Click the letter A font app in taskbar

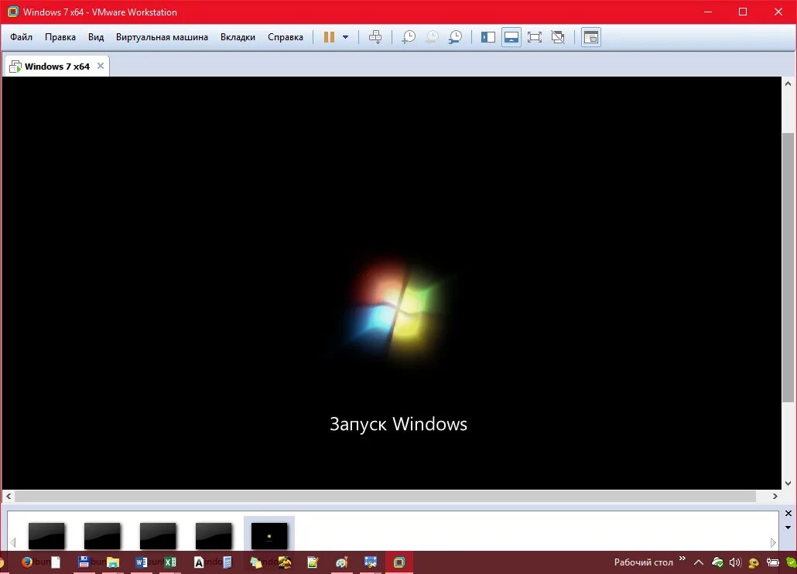pyautogui.click(x=199, y=562)
